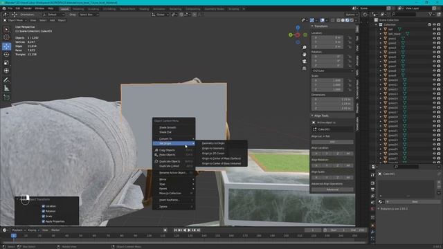Screen dimensions: 443x249
Task: Open the Playback dropdown in timeline
Action: (19, 230)
